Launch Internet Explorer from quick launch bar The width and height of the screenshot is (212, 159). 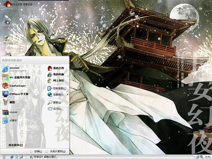pyautogui.click(x=12, y=157)
